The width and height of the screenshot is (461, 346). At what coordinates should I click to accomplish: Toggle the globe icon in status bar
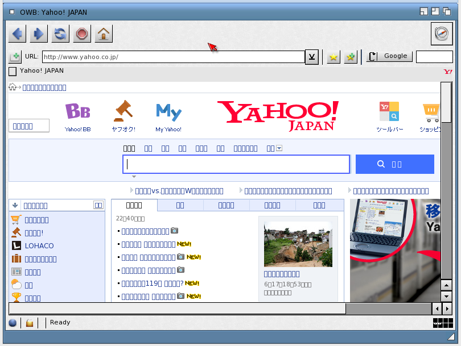tap(13, 323)
